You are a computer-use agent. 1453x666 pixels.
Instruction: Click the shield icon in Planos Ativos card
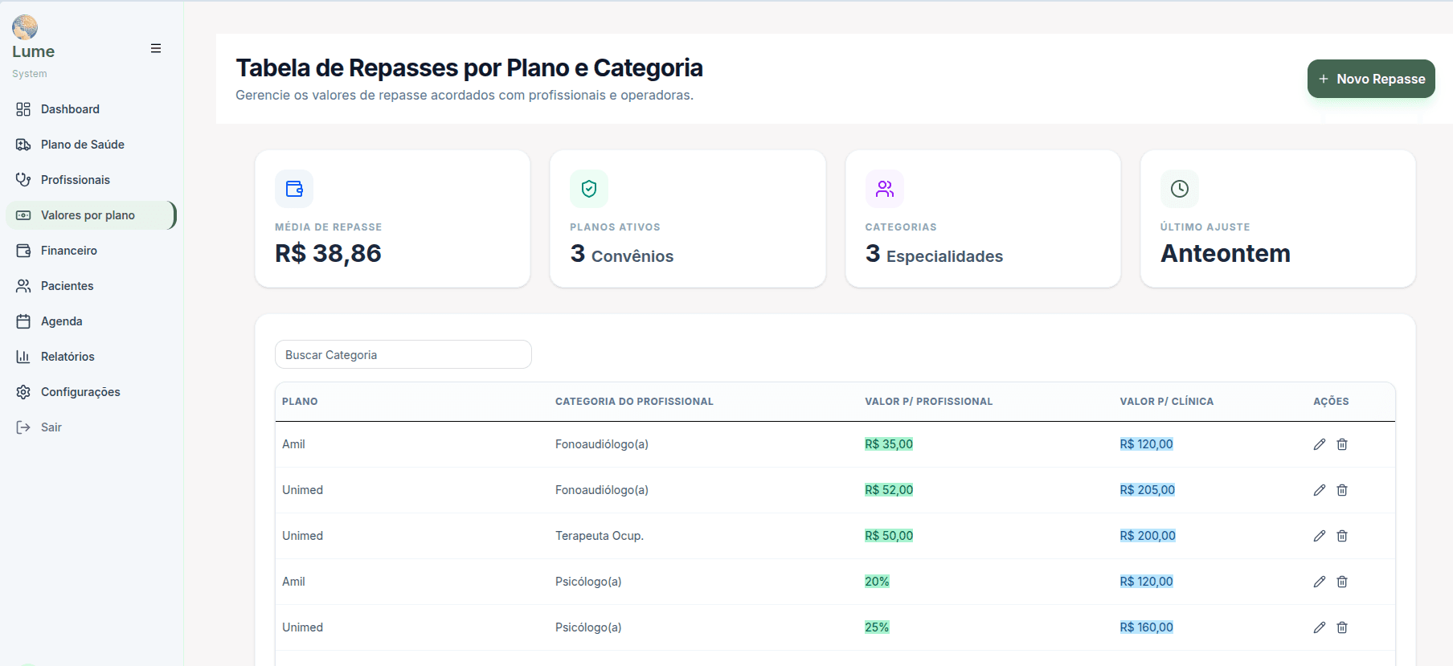coord(589,189)
